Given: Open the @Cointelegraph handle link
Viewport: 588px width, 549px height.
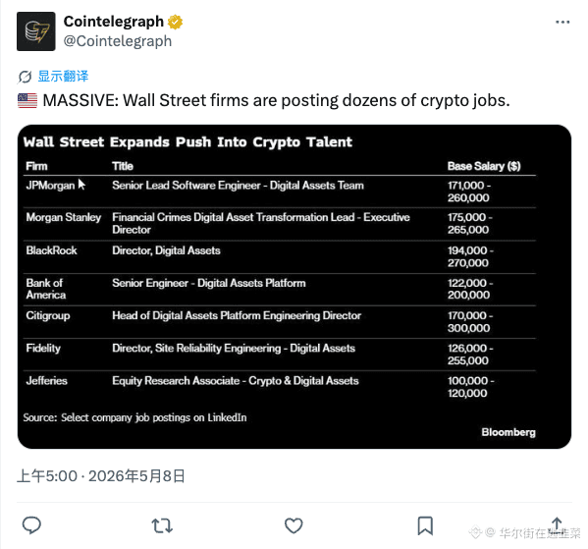Looking at the screenshot, I should pos(118,41).
